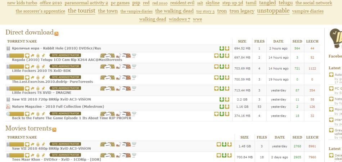Click the pin icon above Little Fockers BDK title
The height and width of the screenshot is (162, 342).
(x=43, y=66)
